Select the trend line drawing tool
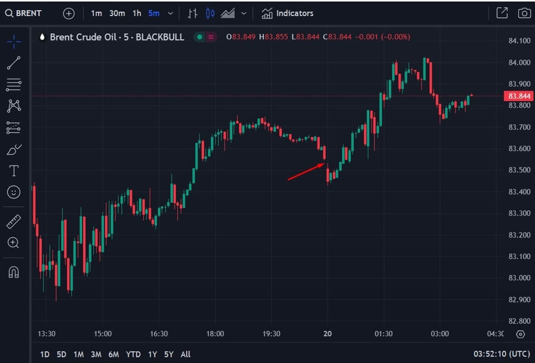 14,62
